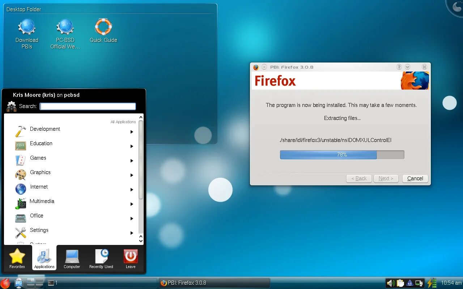
Task: Open the PC-BSD Official Website shortcut
Action: 65,34
